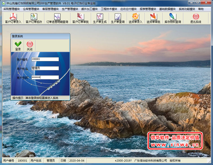Image resolution: width=213 pixels, height=165 pixels.
Task: Launch 生产单生成 from the toolbar
Action: point(100,18)
